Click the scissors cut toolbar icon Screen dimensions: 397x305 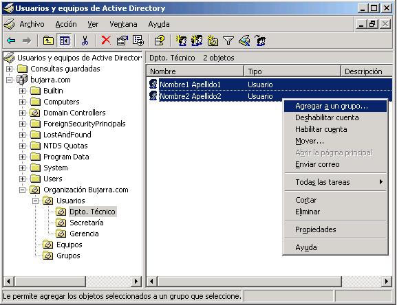pos(85,41)
